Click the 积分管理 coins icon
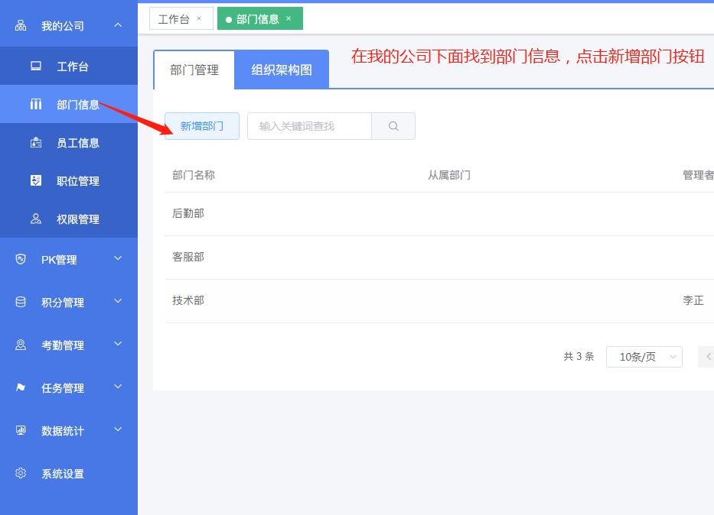 [21, 302]
